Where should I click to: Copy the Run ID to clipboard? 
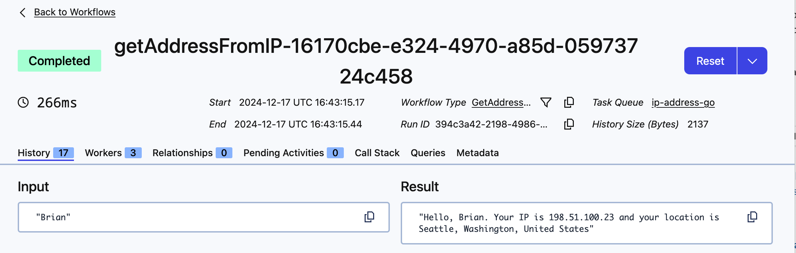569,124
